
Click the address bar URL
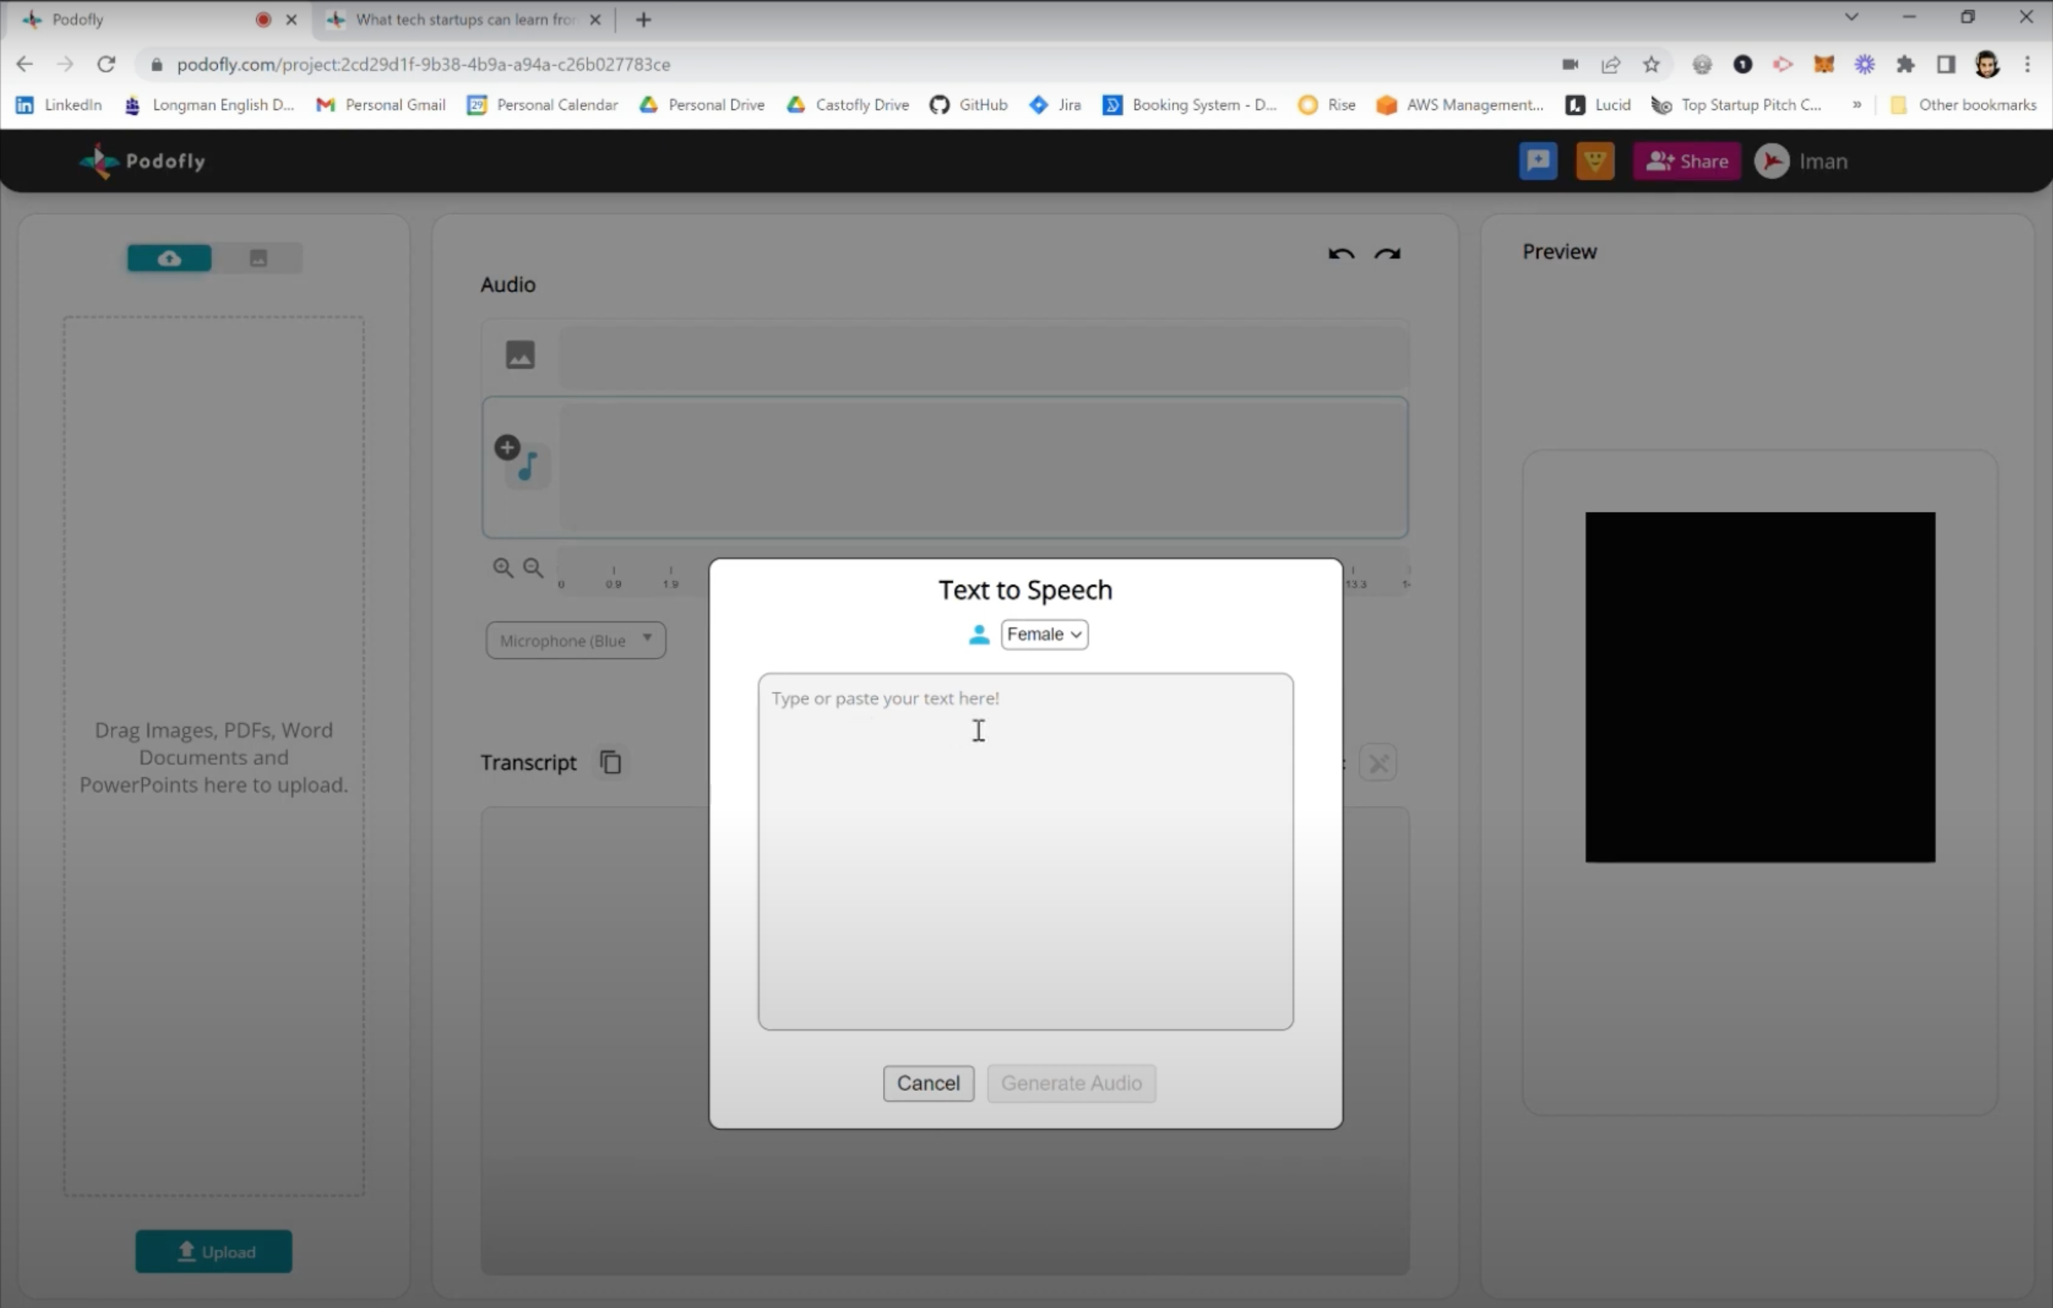(x=424, y=65)
